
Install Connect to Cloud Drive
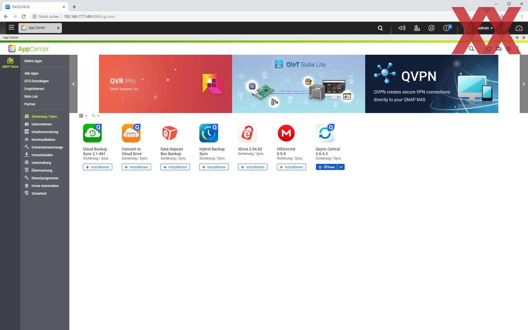[x=136, y=167]
